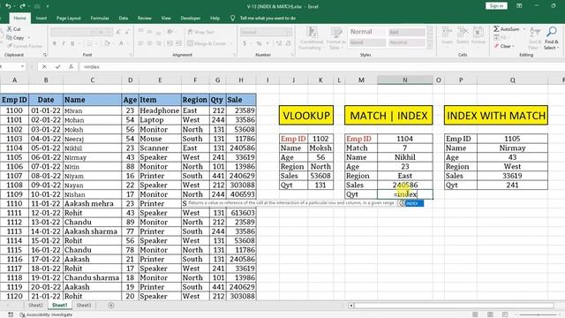Click Format Painter button
This screenshot has height=318, width=565.
[25, 46]
